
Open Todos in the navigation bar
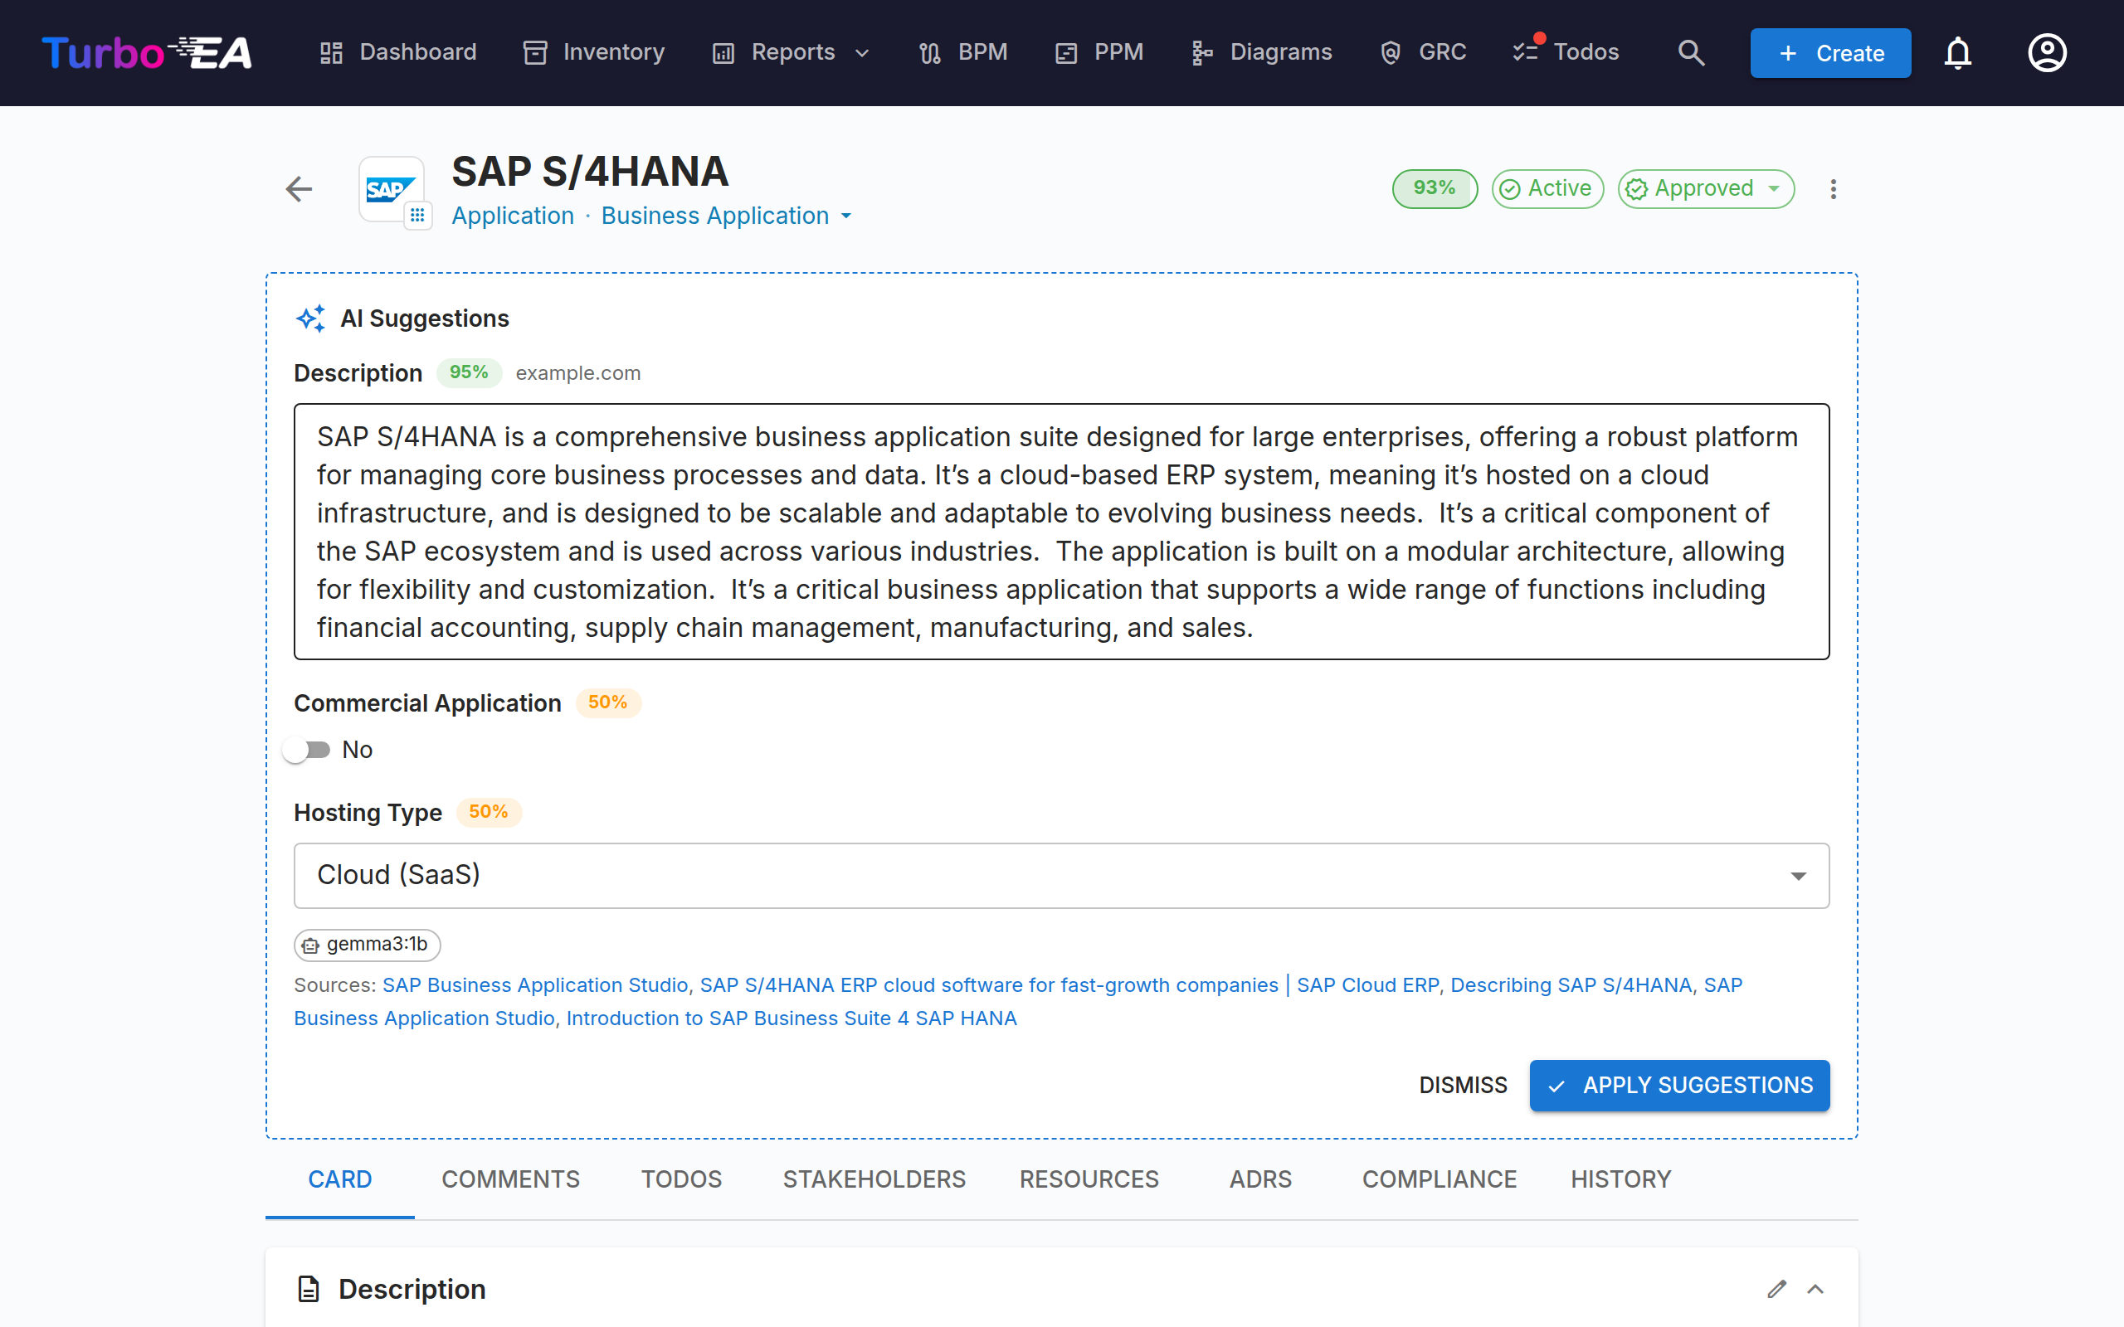(1566, 51)
